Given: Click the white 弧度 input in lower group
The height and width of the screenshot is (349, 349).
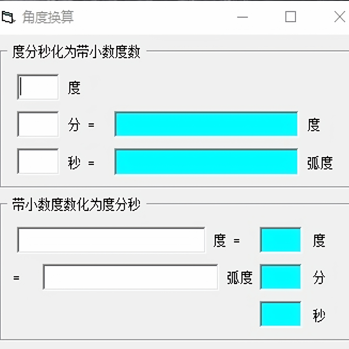Looking at the screenshot, I should click(130, 277).
